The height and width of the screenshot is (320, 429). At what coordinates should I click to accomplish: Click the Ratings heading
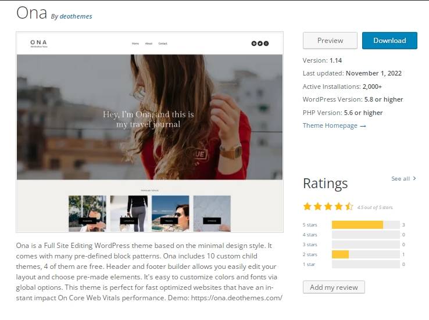pos(326,184)
